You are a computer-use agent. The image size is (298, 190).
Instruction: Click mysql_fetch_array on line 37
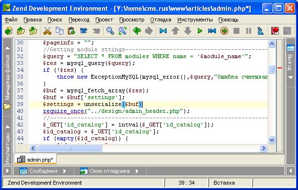[x=96, y=90]
